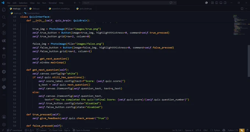The height and width of the screenshot is (132, 250).
Task: Click Open In Browser in the status bar
Action: pyautogui.click(x=82, y=130)
